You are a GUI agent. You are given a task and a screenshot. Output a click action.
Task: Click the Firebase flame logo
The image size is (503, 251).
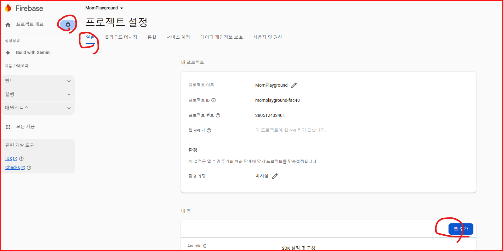coord(8,8)
